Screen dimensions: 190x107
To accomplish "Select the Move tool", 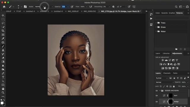I will 3,15.
